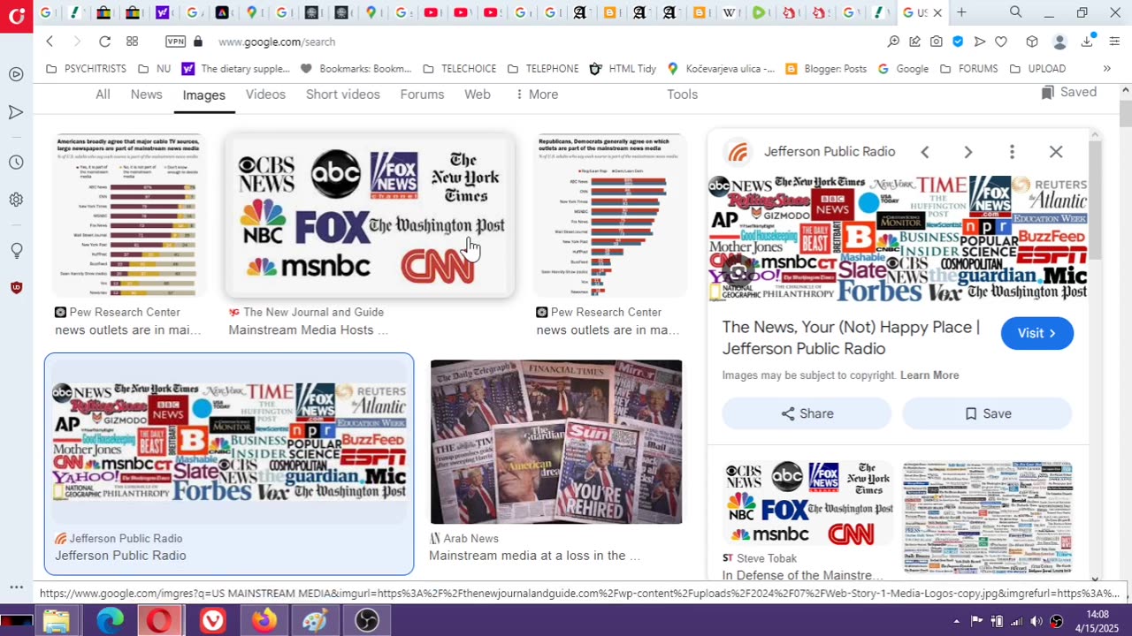Viewport: 1132px width, 636px height.
Task: Open the UPLOAD bookmarks folder
Action: [1037, 69]
